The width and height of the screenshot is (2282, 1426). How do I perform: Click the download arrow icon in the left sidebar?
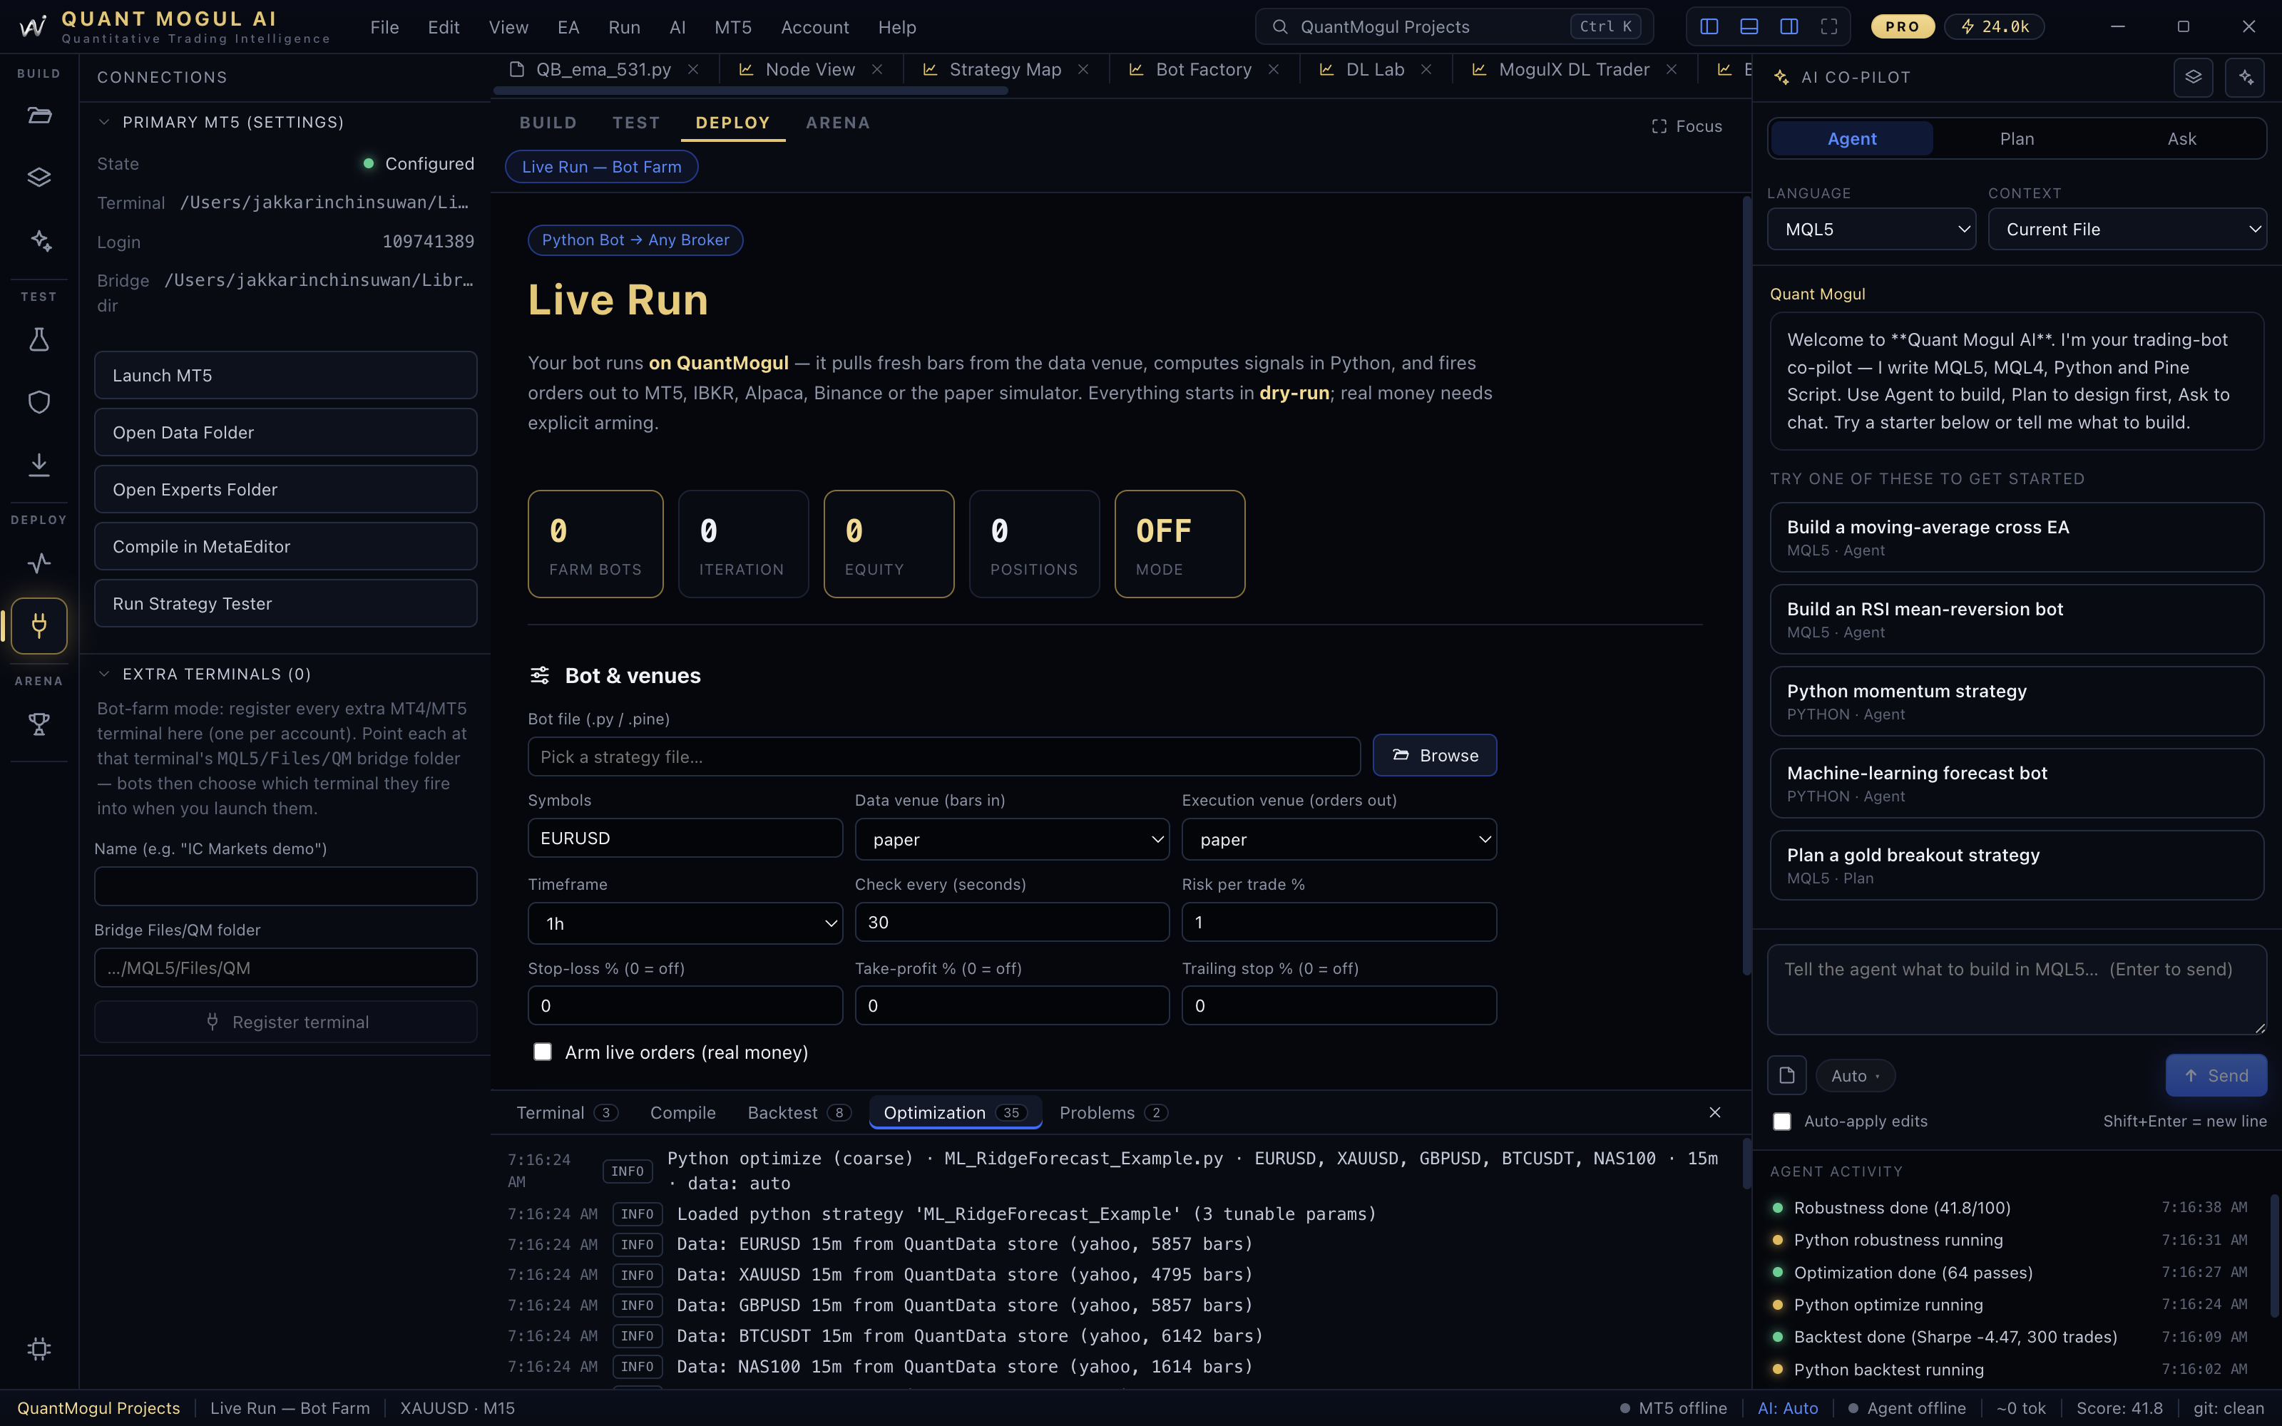click(x=39, y=464)
